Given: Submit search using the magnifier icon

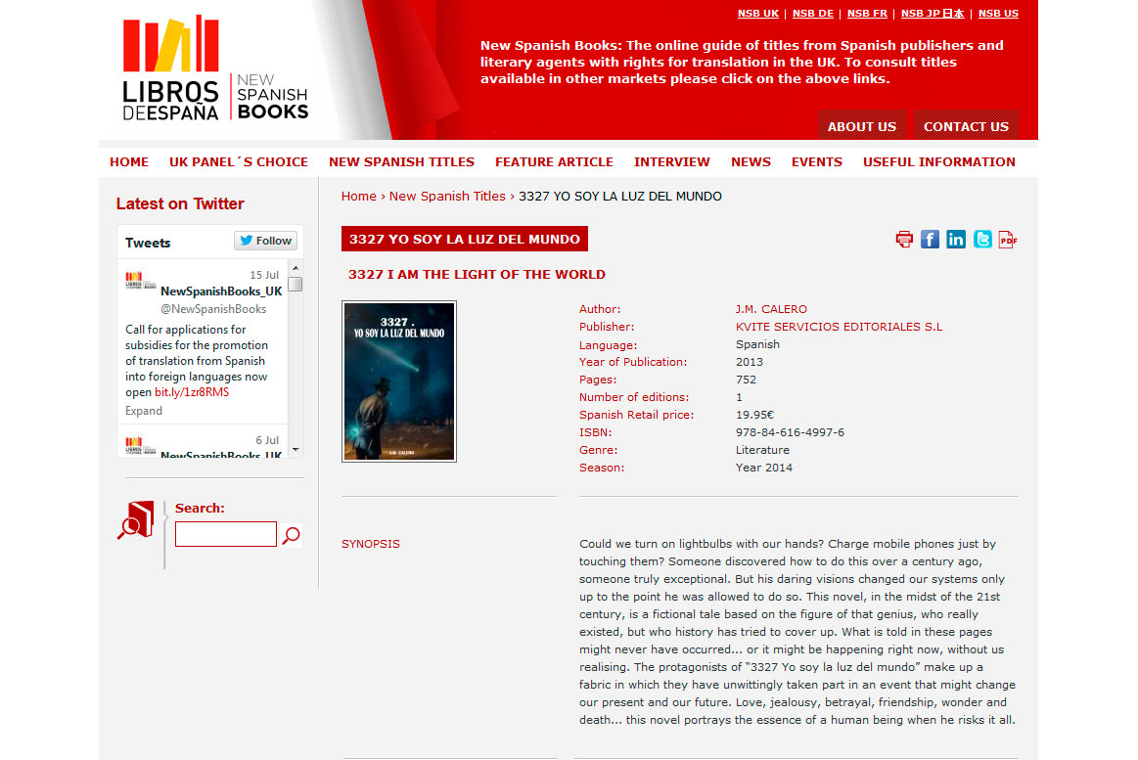Looking at the screenshot, I should (x=291, y=535).
